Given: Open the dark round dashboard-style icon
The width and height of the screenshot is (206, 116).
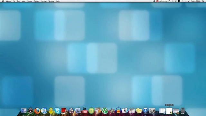Looking at the screenshot, I should coord(31,111).
